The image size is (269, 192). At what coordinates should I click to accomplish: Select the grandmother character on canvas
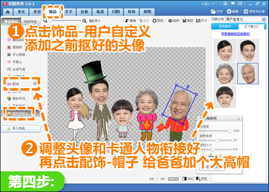(x=146, y=114)
